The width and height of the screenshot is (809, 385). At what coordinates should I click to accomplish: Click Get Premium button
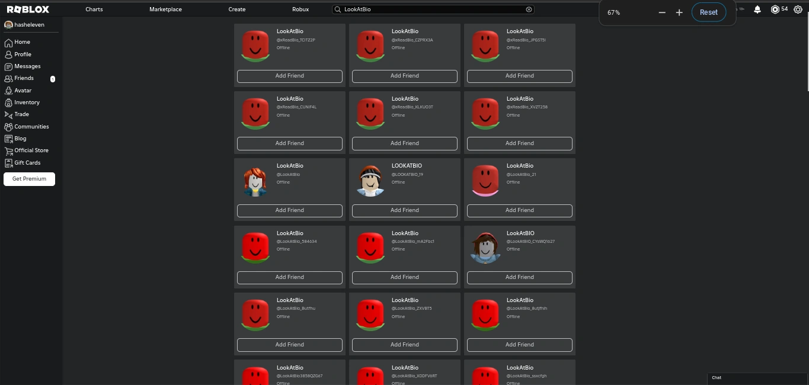29,179
